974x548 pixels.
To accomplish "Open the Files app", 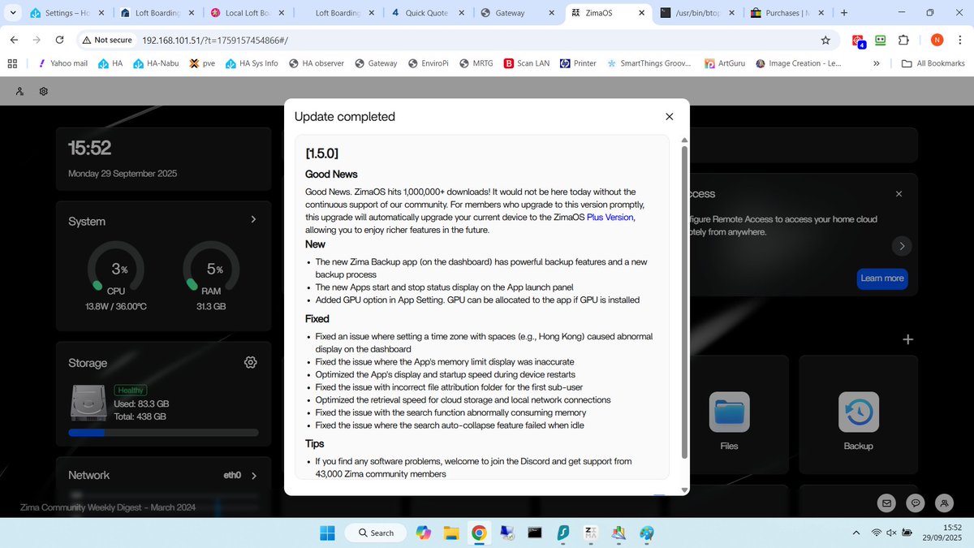I will click(729, 412).
